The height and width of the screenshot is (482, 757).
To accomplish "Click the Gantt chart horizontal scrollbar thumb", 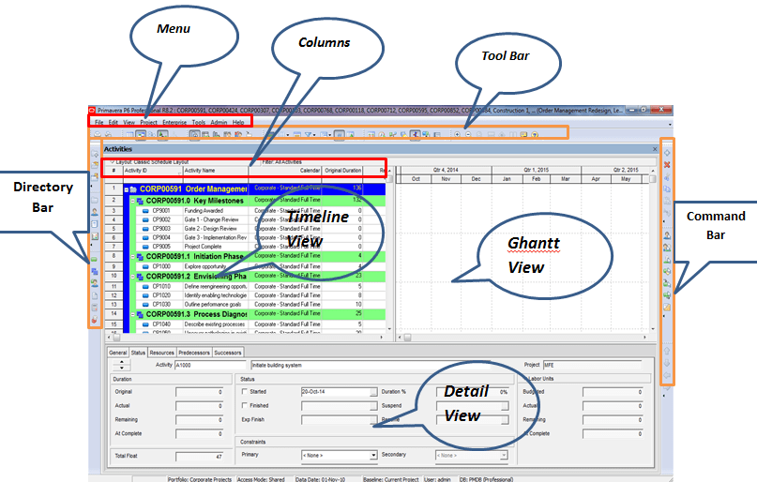I will click(x=407, y=338).
